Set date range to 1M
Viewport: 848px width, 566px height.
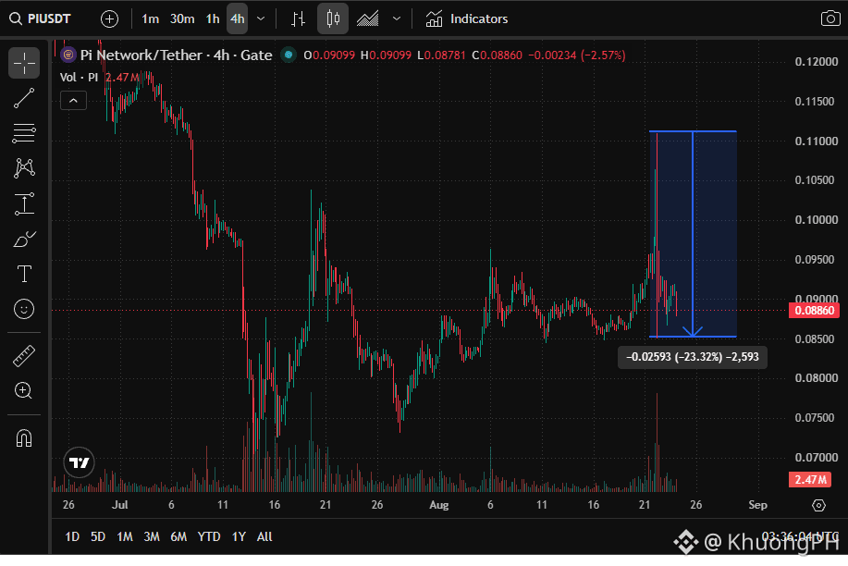[125, 536]
